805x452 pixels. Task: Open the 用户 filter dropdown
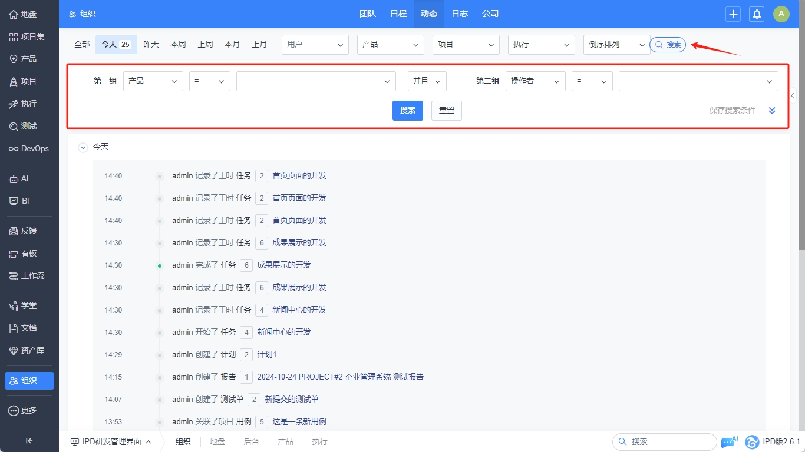(x=315, y=45)
